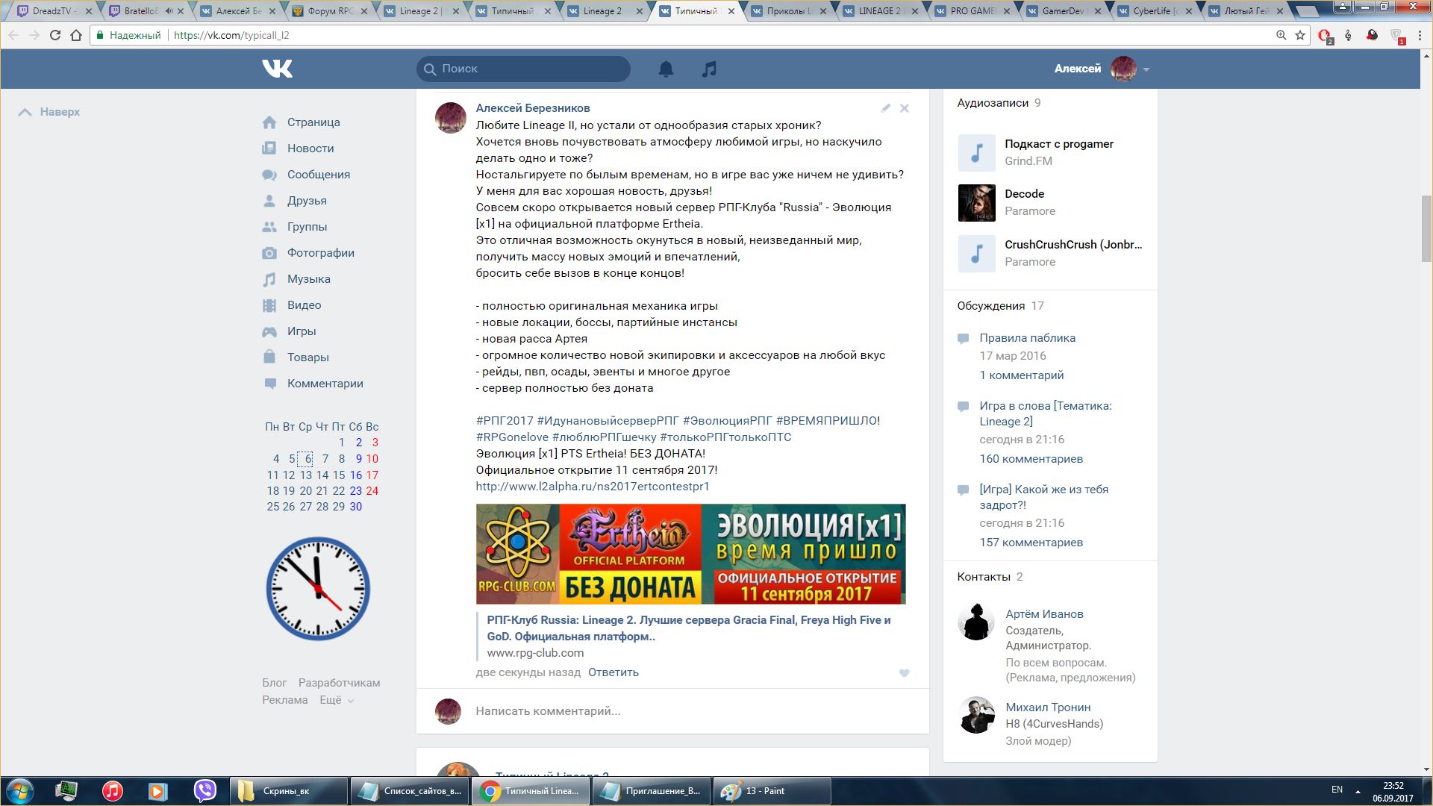
Task: Click the zoom magnifier icon in address bar
Action: 1281,35
